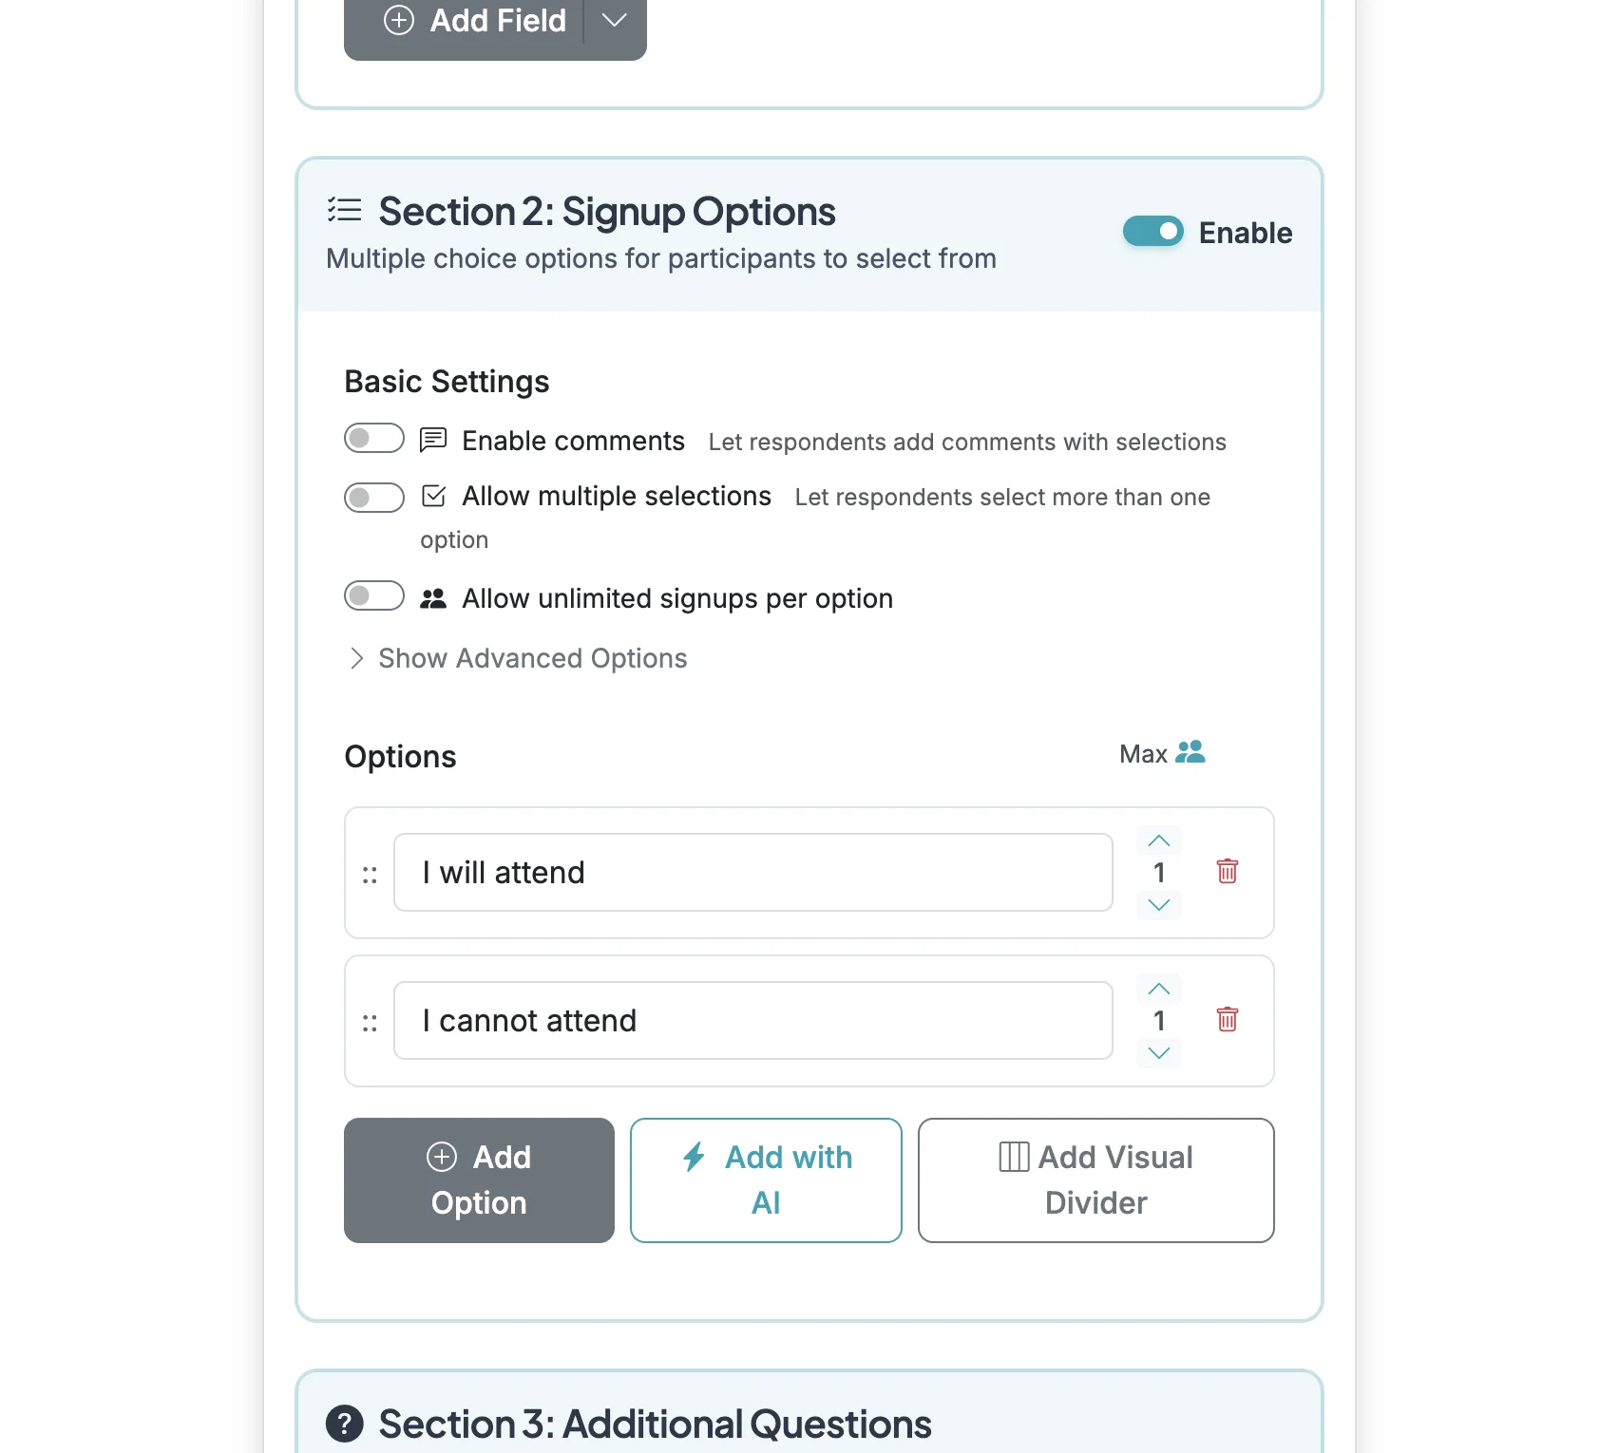The height and width of the screenshot is (1453, 1619).
Task: Click the Add Option button
Action: tap(479, 1179)
